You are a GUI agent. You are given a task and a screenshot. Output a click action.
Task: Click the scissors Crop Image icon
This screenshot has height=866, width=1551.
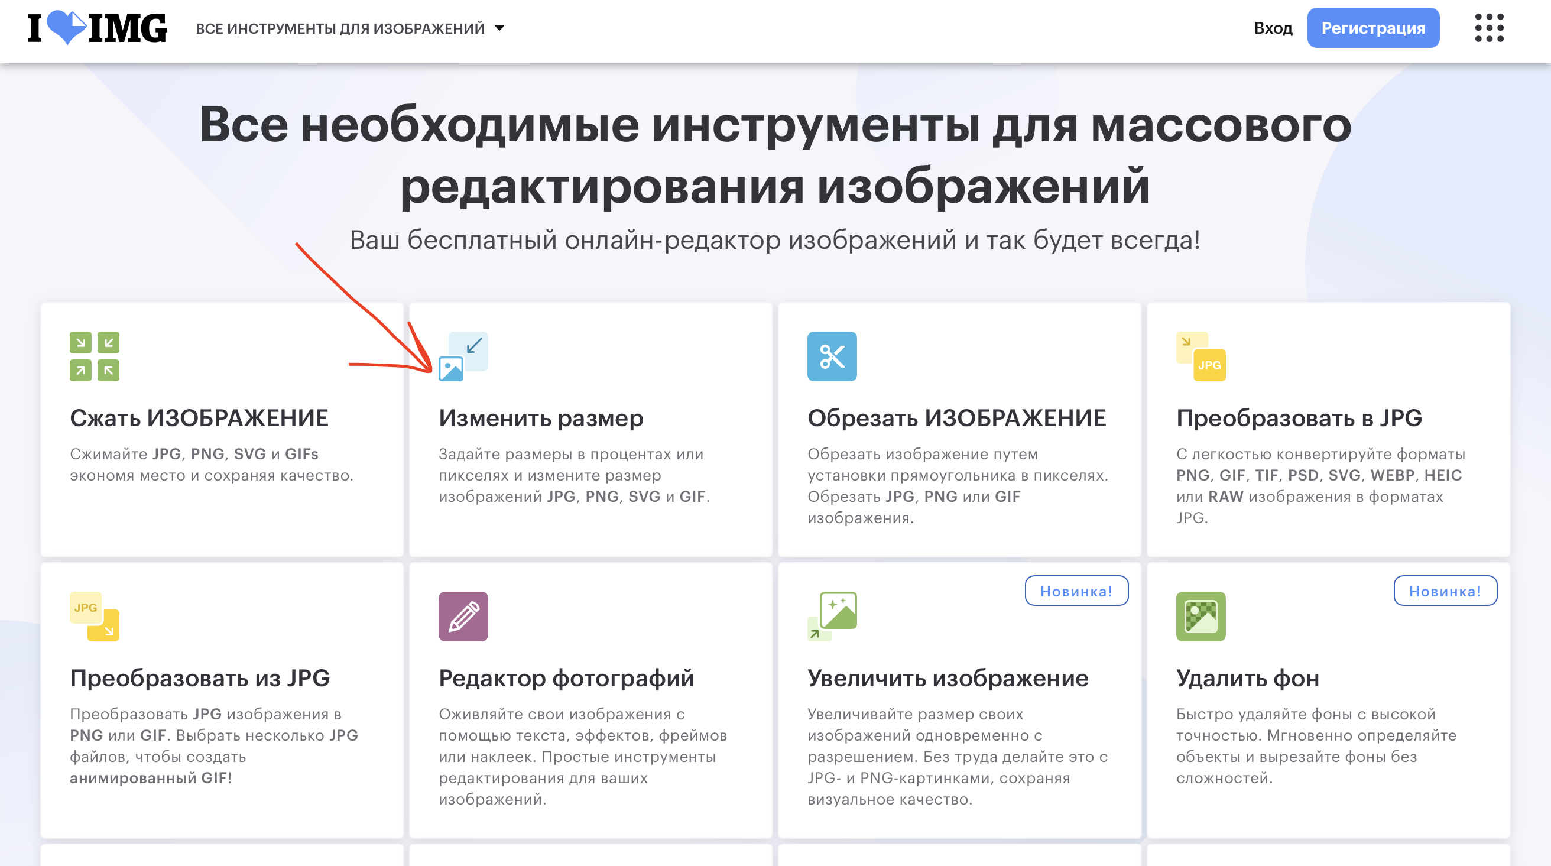832,356
